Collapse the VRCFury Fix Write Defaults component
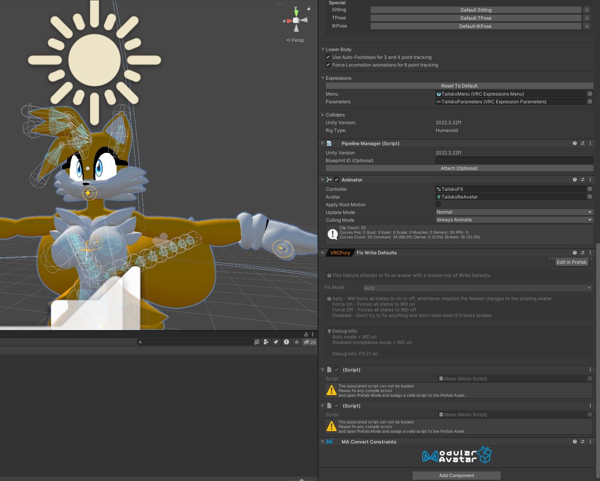The width and height of the screenshot is (600, 481). 322,253
